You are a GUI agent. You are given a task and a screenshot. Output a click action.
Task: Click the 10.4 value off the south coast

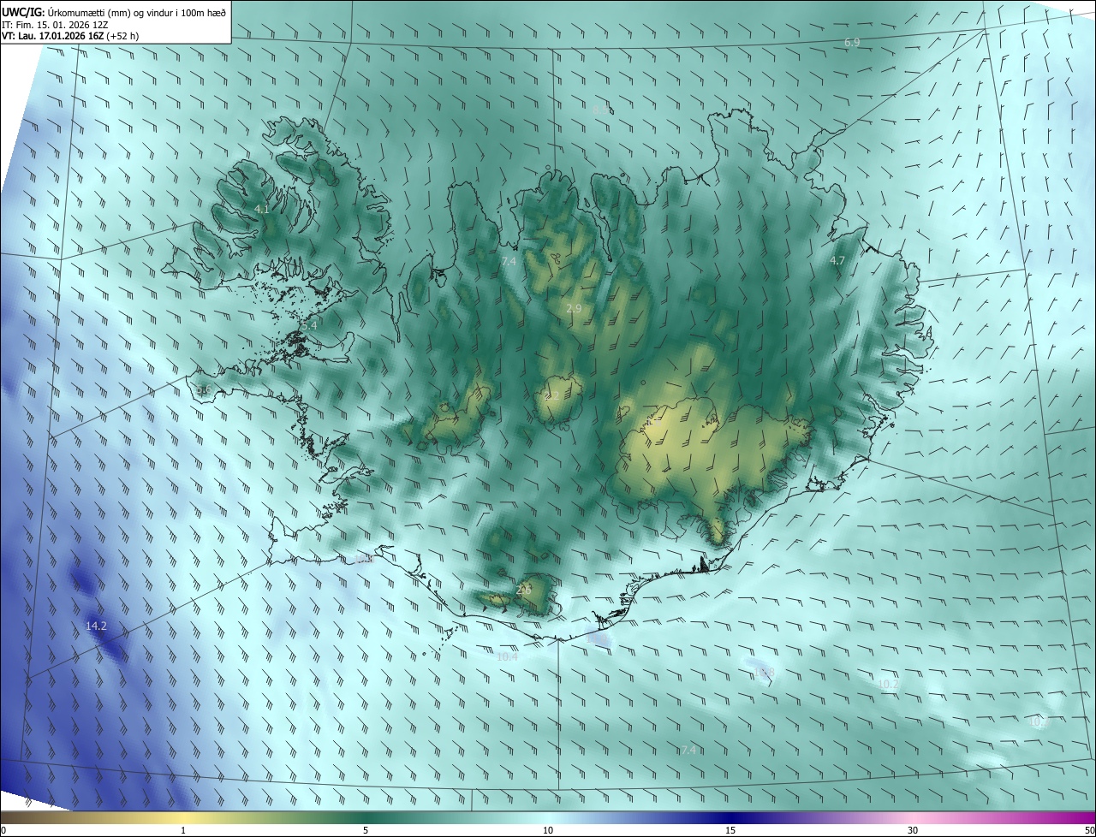507,656
